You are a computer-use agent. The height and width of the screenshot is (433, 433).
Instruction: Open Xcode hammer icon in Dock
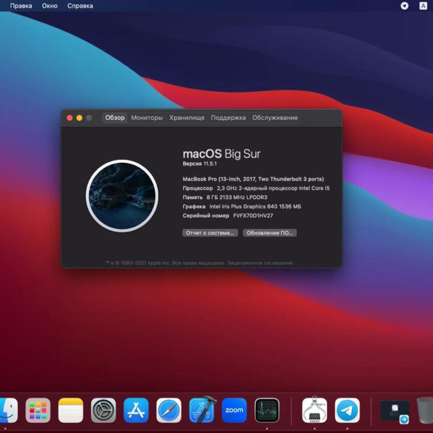coord(202,410)
